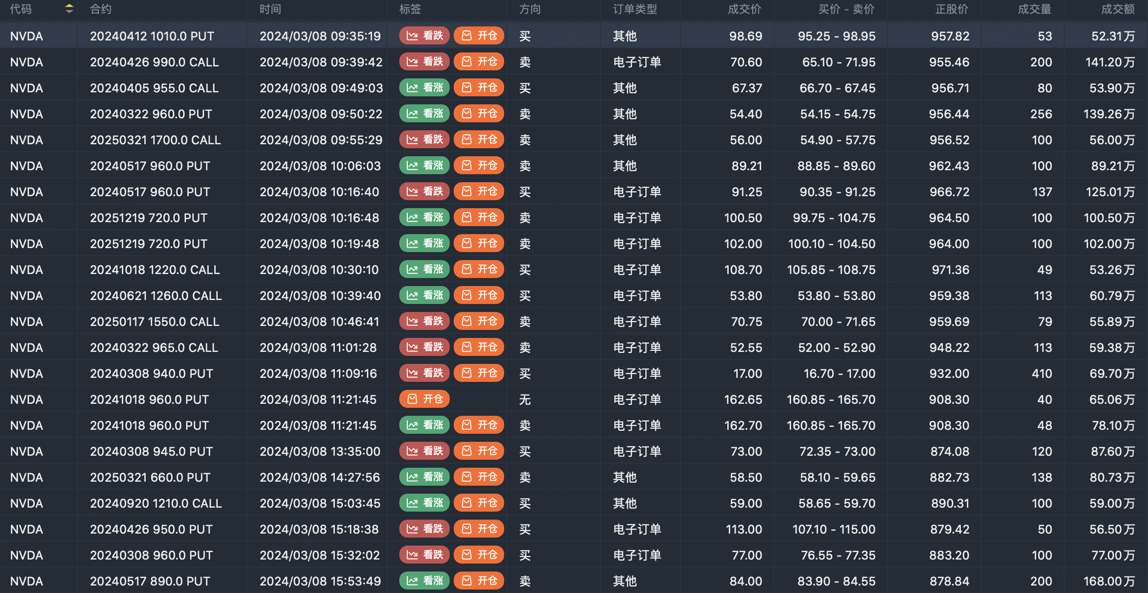Click the 看跌 tag on the 1550.0 CALL row
1148x593 pixels.
[x=425, y=321]
